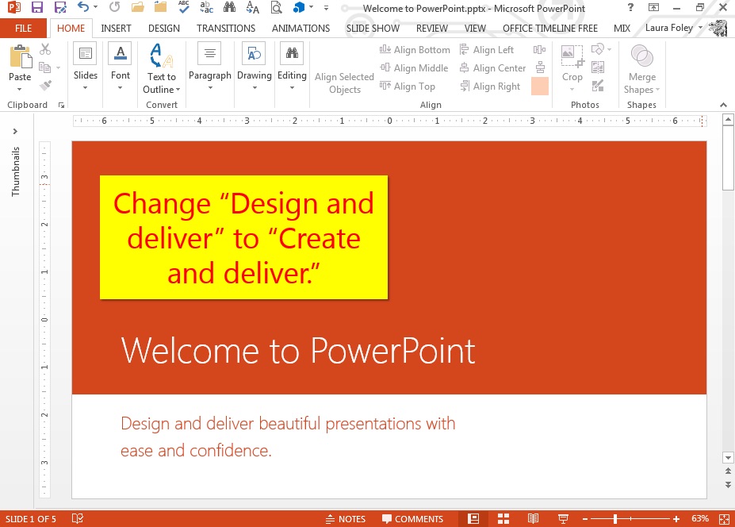Click the Replace Fonts icon with two A letters

(x=252, y=7)
